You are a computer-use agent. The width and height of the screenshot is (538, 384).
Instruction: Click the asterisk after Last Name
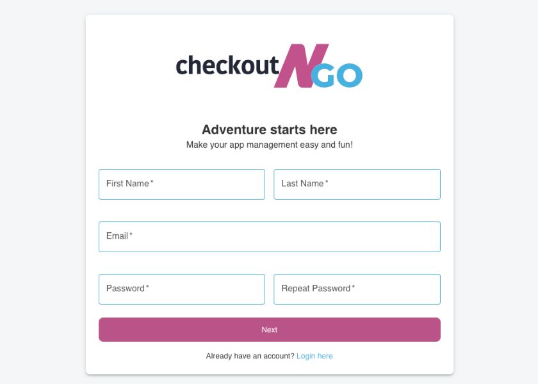click(x=327, y=183)
